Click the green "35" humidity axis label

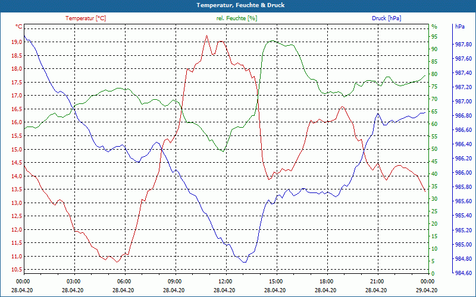pyautogui.click(x=434, y=187)
